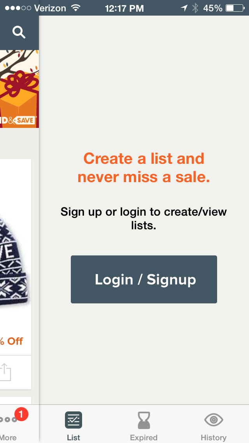This screenshot has width=249, height=443.
Task: Tap the red notification badge
Action: tap(21, 415)
